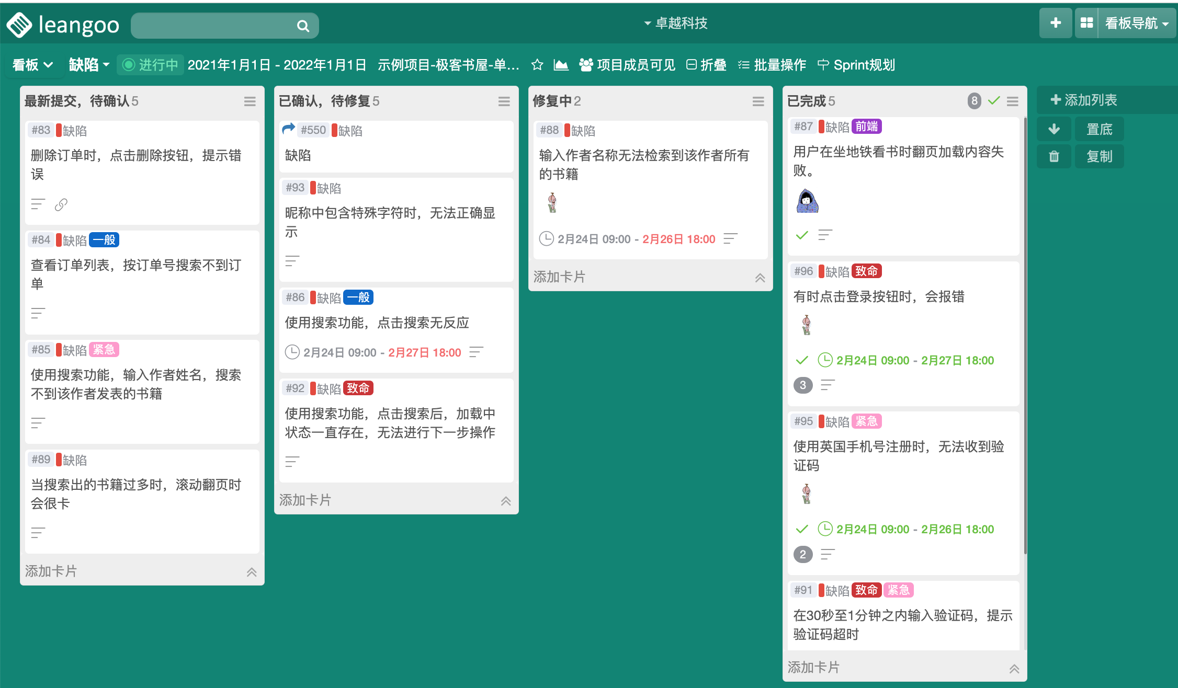
Task: Toggle the green check on 已完成 list header
Action: tap(994, 100)
